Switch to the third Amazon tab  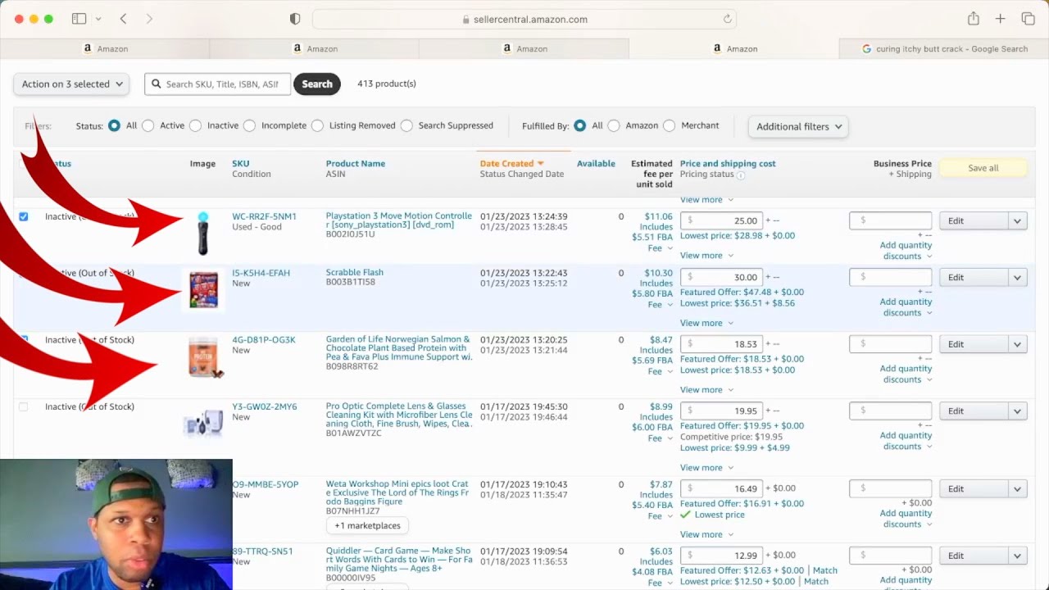coord(524,48)
